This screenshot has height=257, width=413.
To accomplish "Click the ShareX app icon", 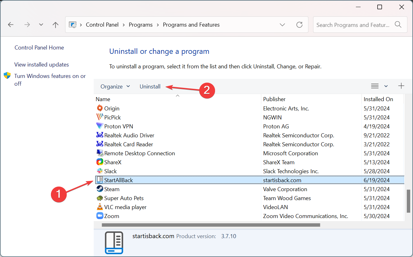I will (x=100, y=162).
